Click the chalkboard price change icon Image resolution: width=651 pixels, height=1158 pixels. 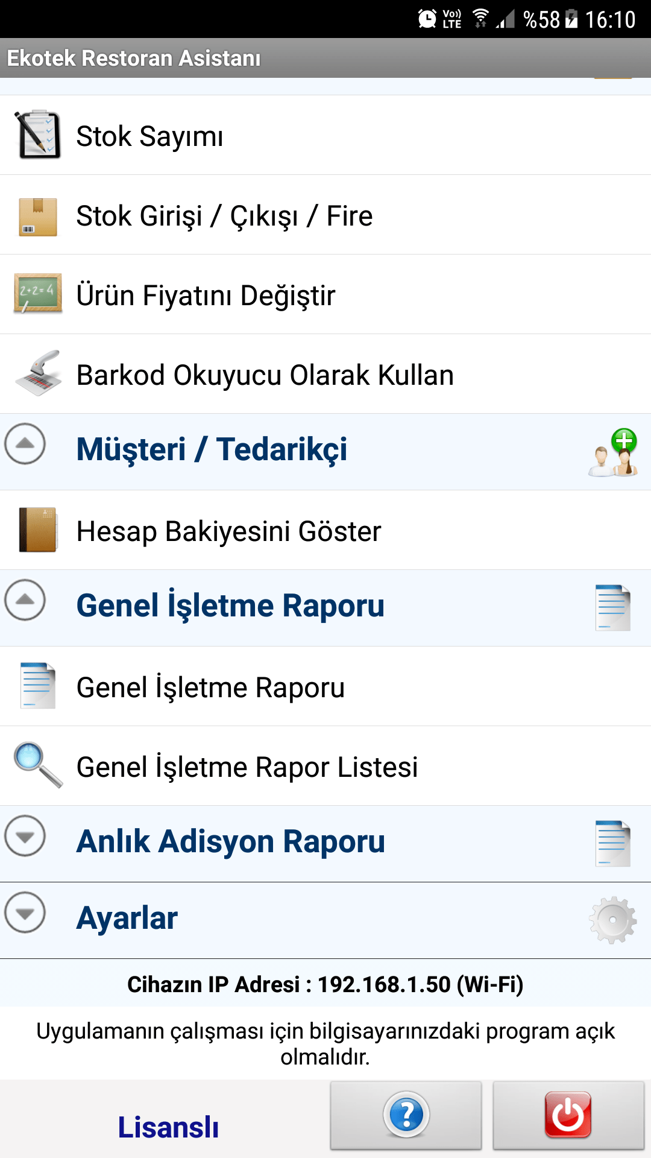pos(38,294)
